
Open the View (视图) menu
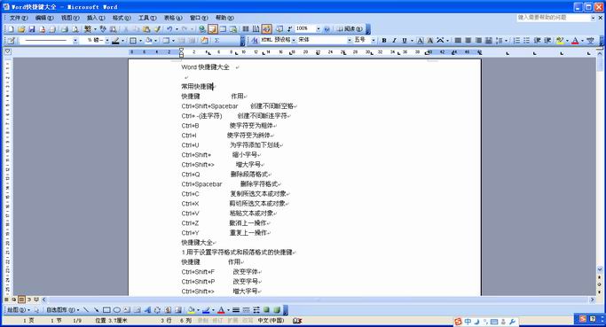tap(70, 18)
